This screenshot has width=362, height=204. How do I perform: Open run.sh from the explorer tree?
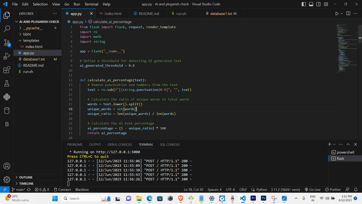tap(37, 72)
